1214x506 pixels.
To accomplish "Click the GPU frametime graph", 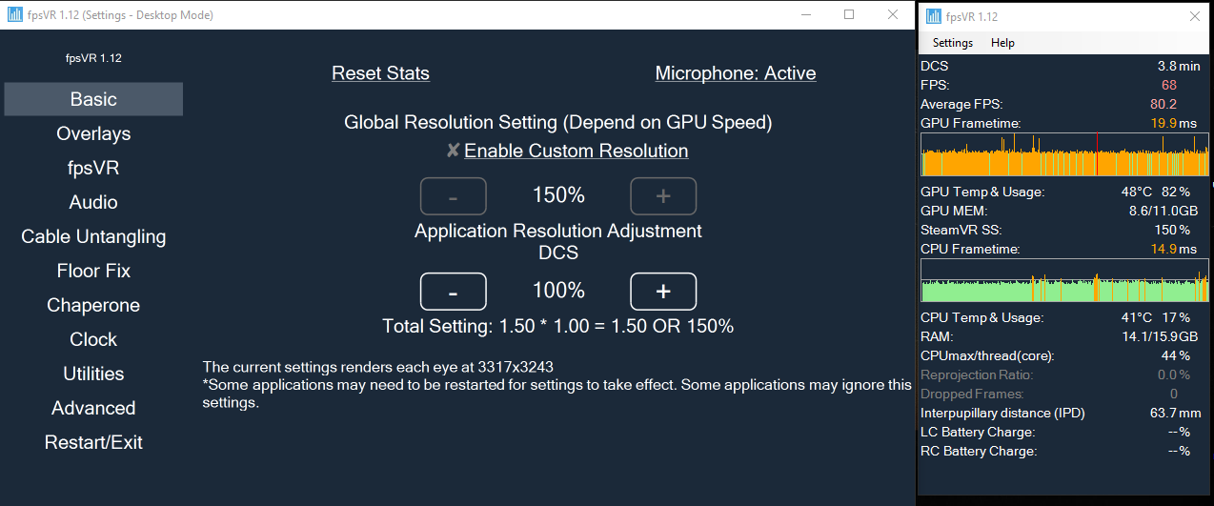I will (1063, 155).
